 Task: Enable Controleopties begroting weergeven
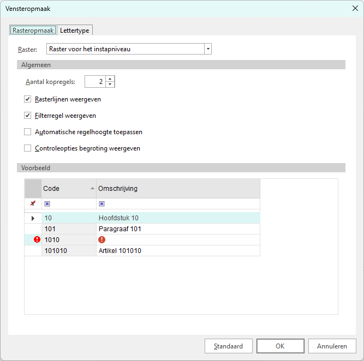[28, 148]
